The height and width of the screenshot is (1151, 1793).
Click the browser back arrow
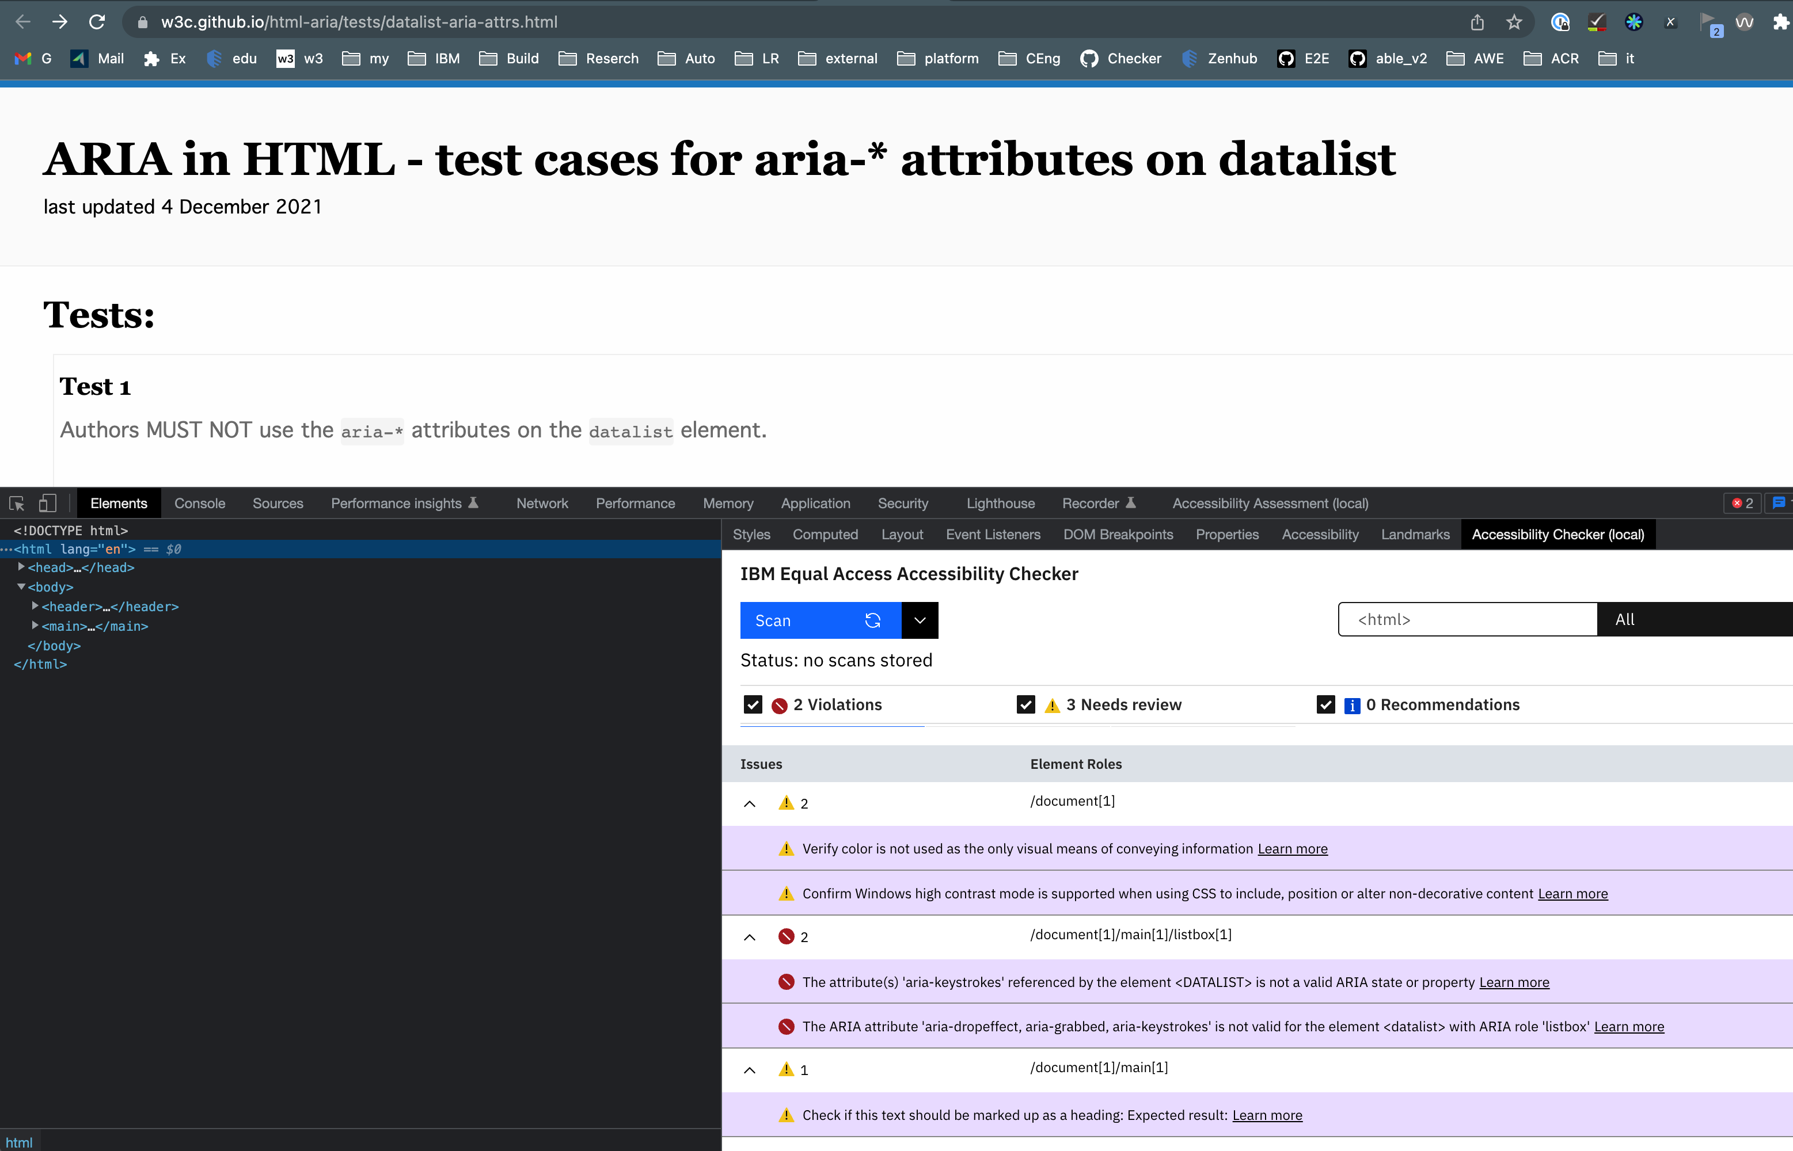23,22
